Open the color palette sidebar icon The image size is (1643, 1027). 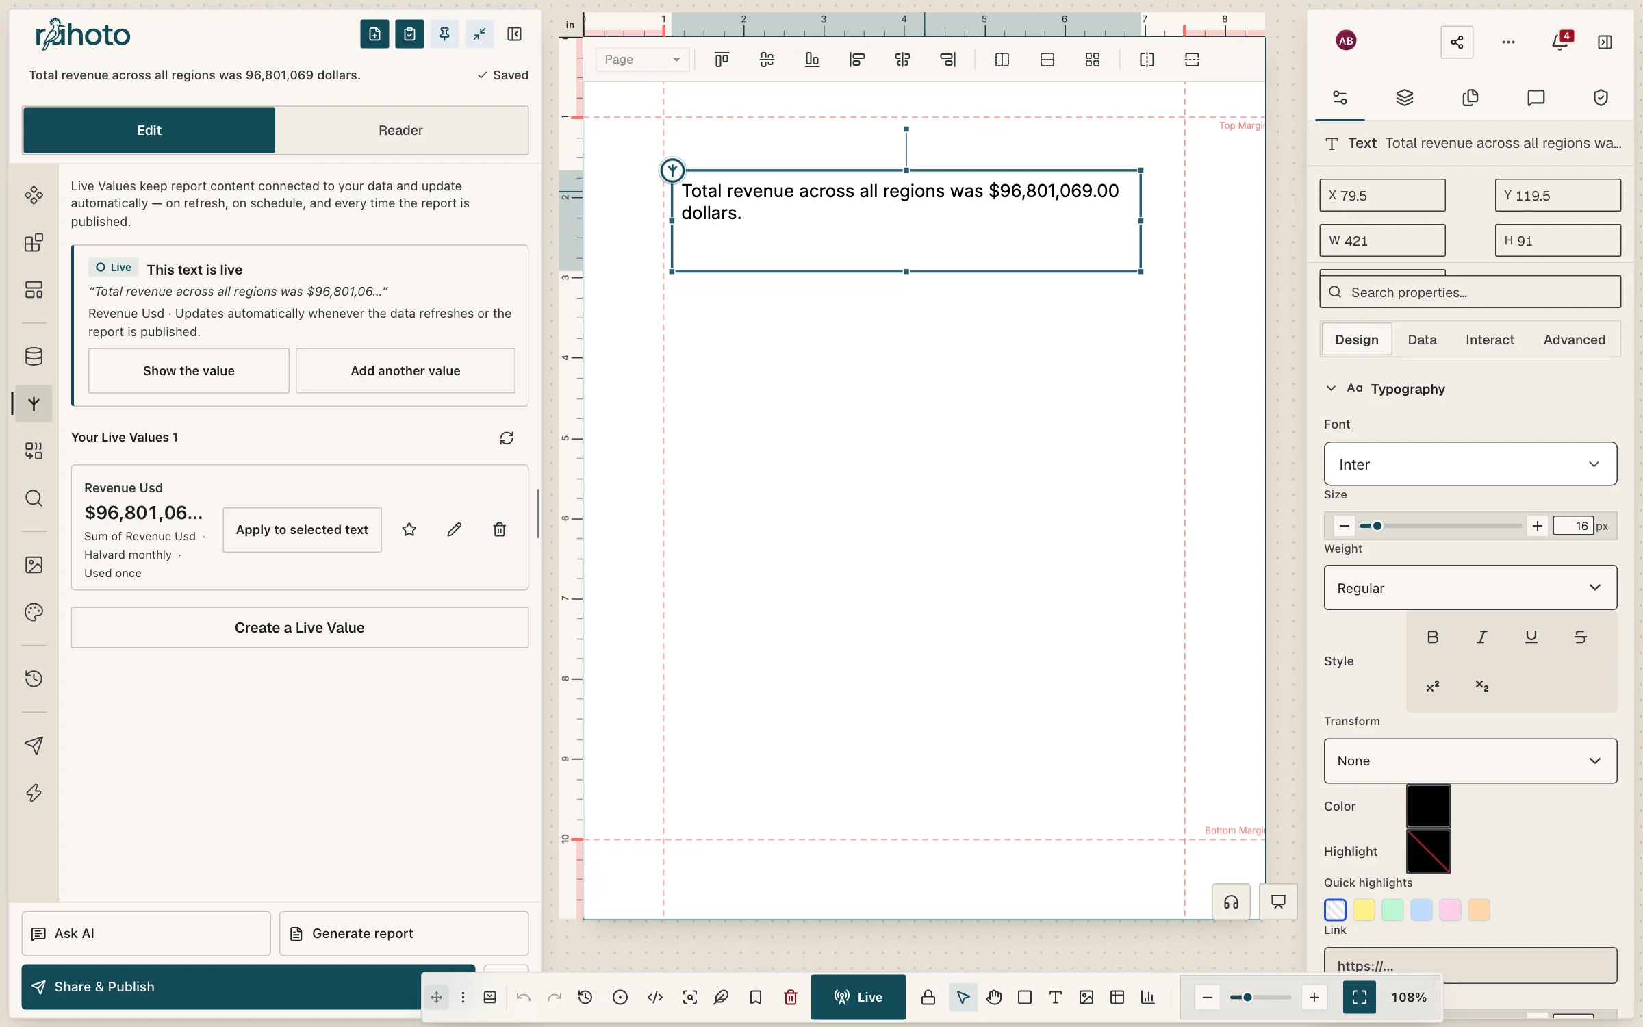34,611
